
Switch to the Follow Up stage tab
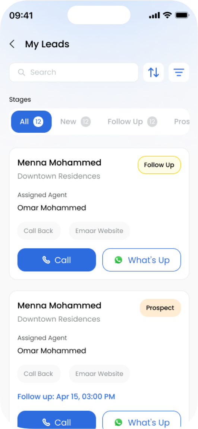[132, 122]
